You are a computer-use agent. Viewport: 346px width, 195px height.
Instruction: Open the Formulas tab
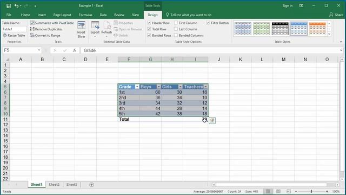pos(85,15)
